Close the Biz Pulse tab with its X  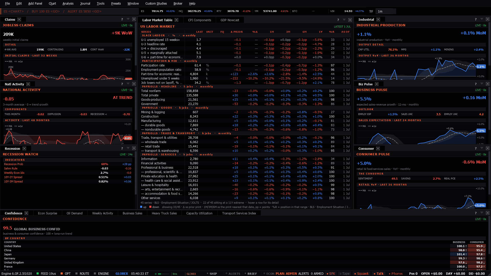377,84
